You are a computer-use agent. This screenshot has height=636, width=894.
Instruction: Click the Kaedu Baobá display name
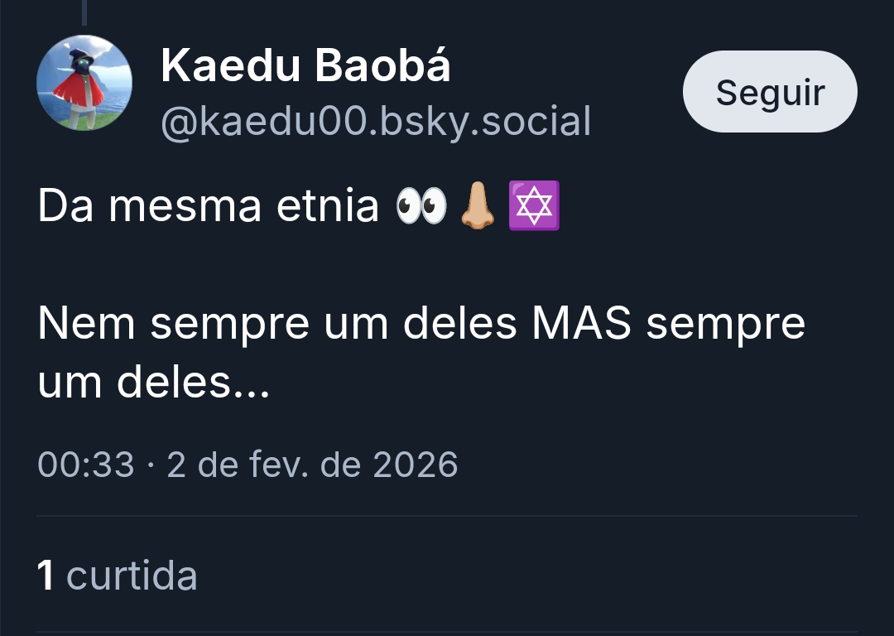305,65
